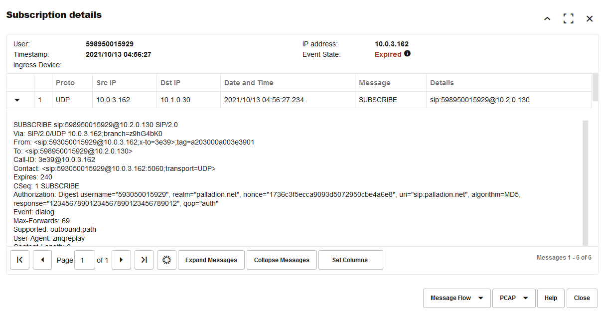Toggle fullscreen view of Subscription details
Viewport: 601px width, 311px height.
coord(568,19)
